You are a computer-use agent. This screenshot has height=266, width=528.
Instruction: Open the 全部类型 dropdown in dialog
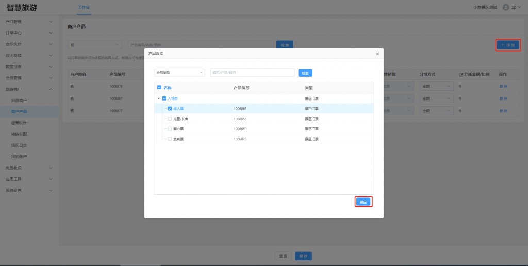(x=179, y=73)
